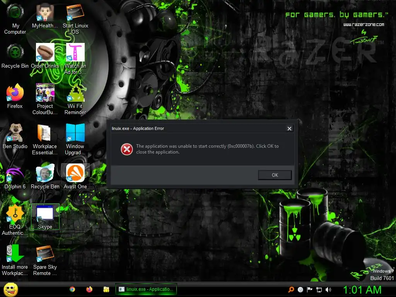Launch Chrome from the taskbar
The width and height of the screenshot is (396, 297).
point(72,289)
